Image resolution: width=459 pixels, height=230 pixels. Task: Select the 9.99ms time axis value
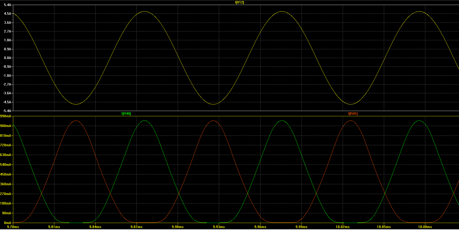tap(302, 227)
